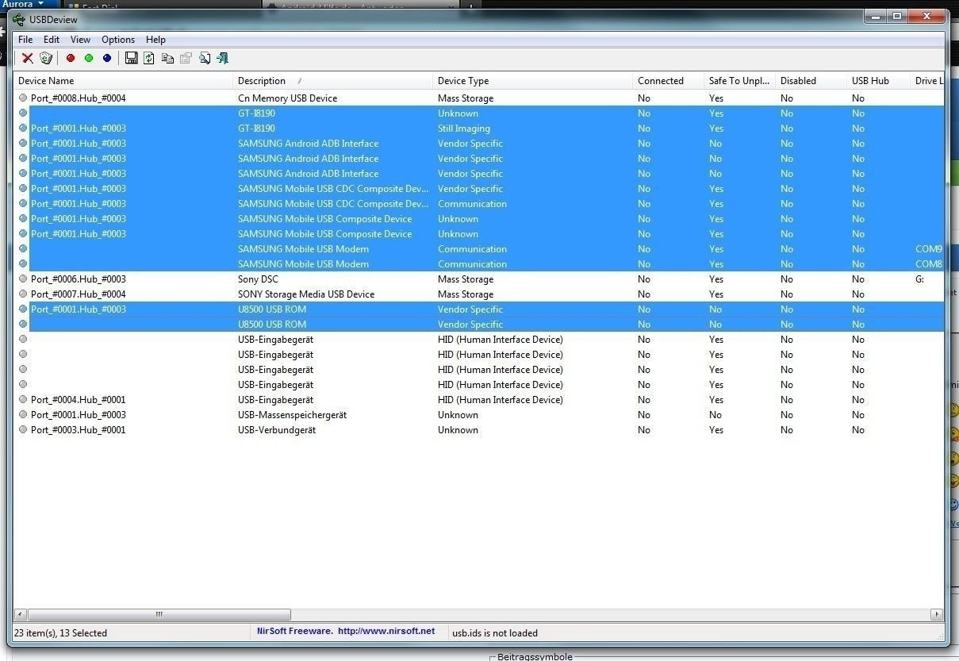This screenshot has height=661, width=959.
Task: Click the horizontal scrollbar left arrow
Action: pos(21,614)
